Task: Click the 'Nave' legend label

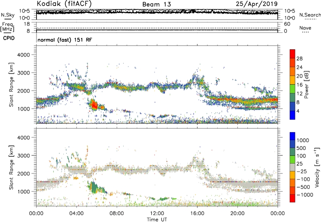Action: tap(305, 28)
